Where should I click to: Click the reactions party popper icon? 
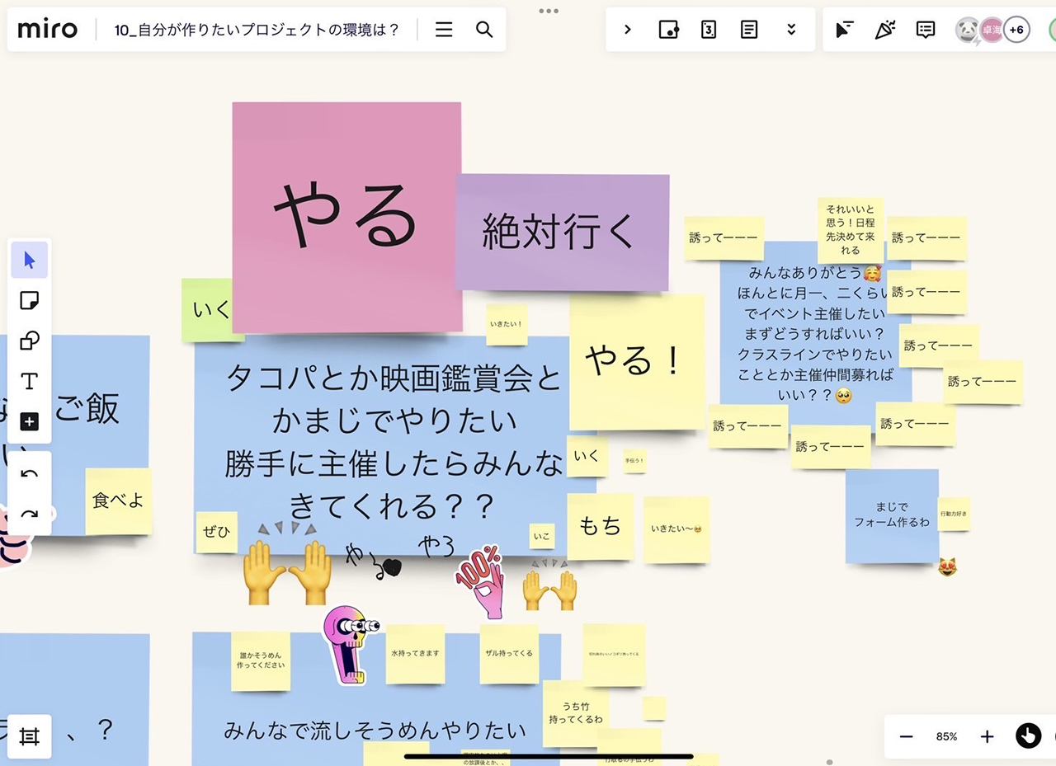coord(884,30)
